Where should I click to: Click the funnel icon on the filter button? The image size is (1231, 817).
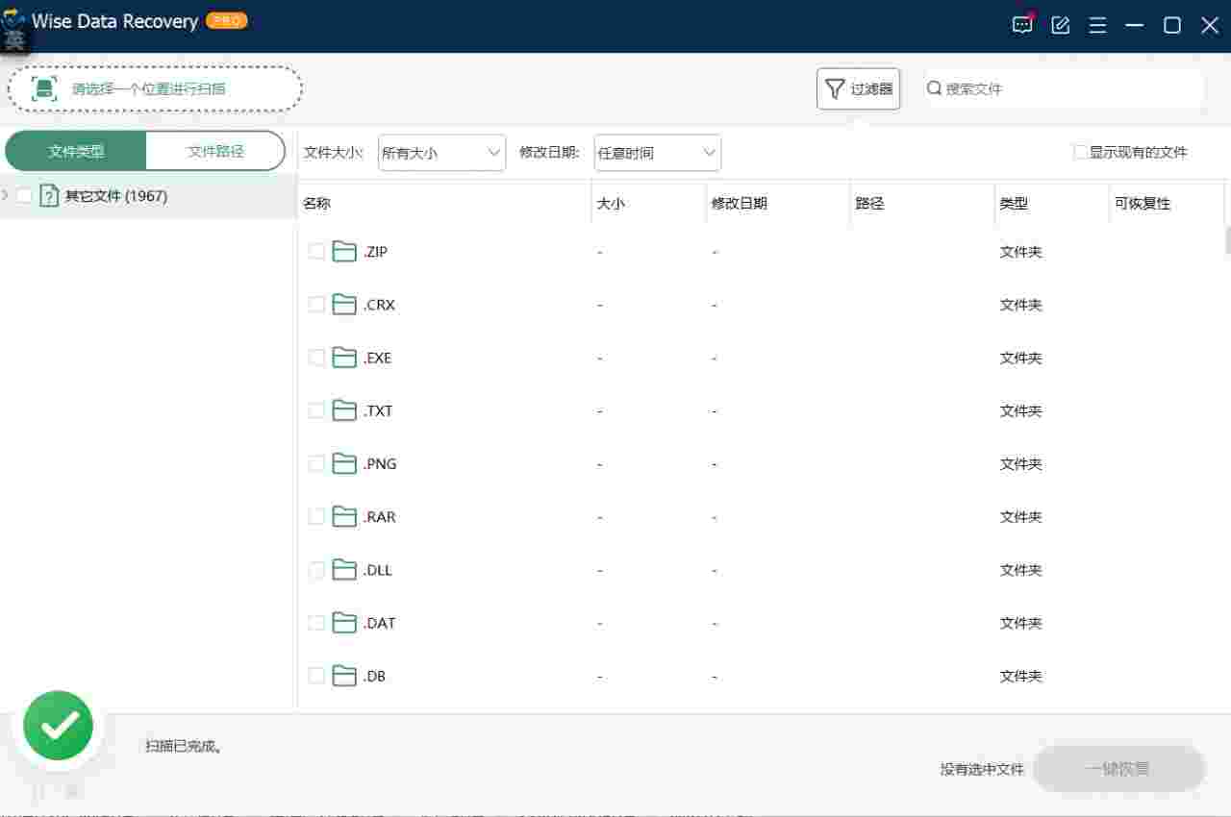pos(835,89)
